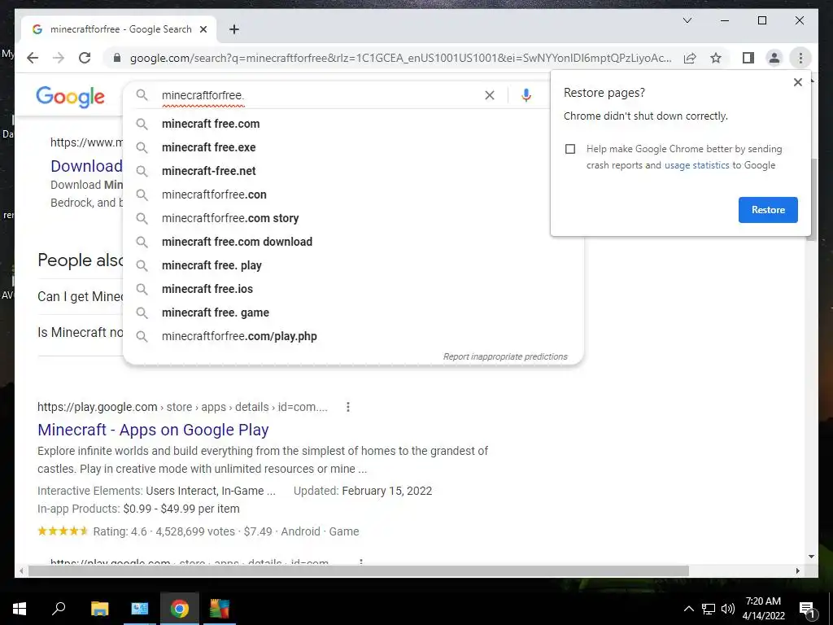Choose suggestion 'minecraft-free.net'
The height and width of the screenshot is (625, 833).
[353, 171]
